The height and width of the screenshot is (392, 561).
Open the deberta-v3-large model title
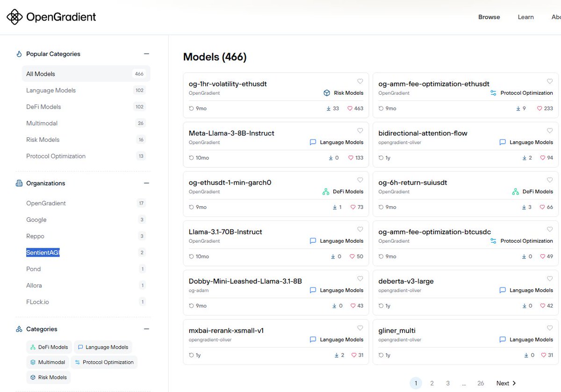pos(406,281)
